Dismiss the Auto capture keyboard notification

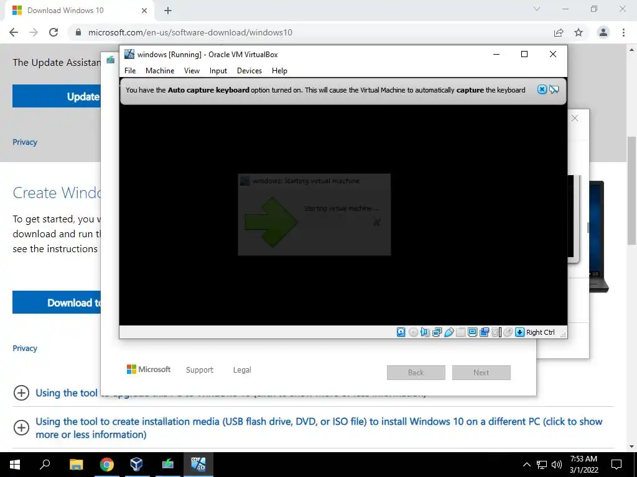542,89
